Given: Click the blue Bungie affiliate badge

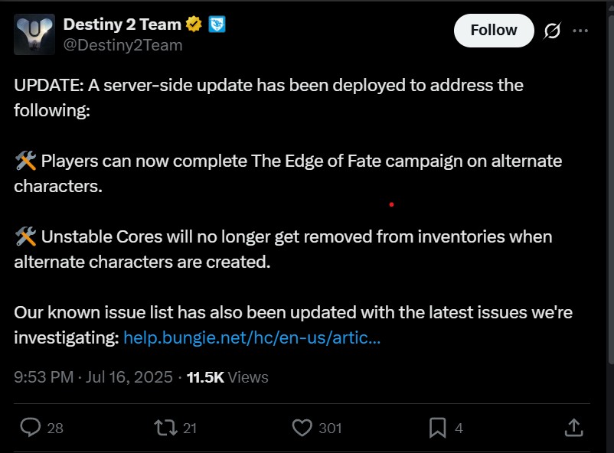Looking at the screenshot, I should [217, 24].
